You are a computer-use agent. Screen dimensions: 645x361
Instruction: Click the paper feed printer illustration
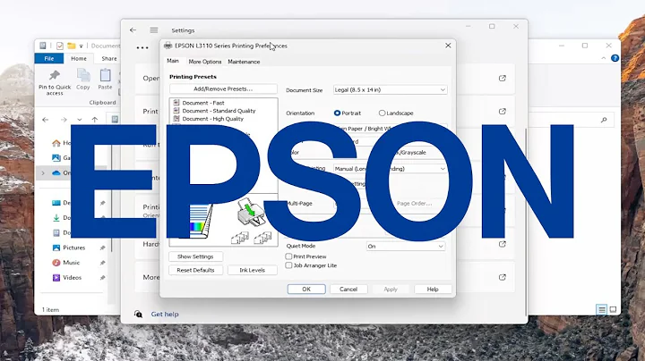point(251,212)
